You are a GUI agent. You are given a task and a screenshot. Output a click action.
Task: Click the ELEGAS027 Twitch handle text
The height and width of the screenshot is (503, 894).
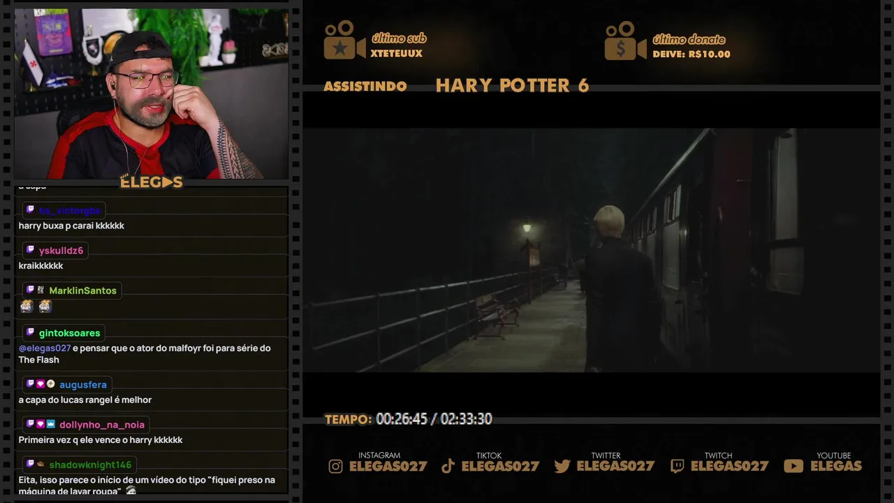729,466
